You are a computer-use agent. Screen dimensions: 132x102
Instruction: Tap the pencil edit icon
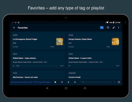(114, 28)
